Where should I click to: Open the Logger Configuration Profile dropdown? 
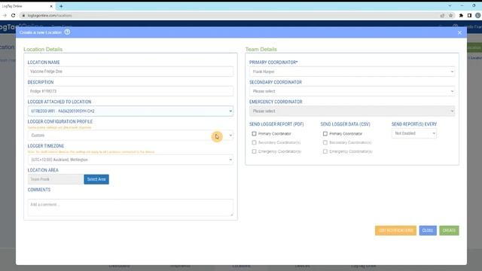click(x=130, y=135)
